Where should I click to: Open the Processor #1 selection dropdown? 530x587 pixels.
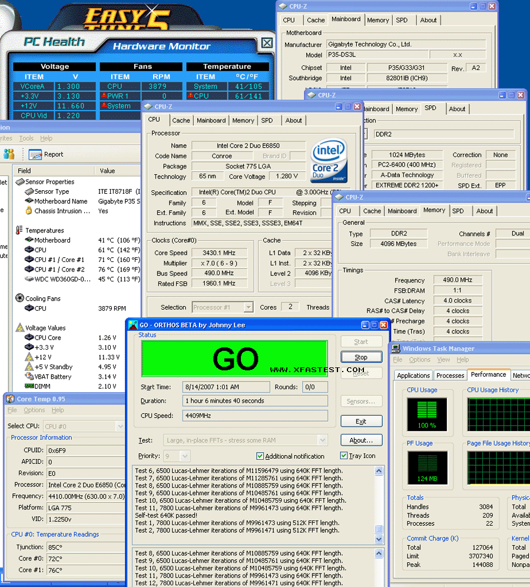click(x=249, y=307)
